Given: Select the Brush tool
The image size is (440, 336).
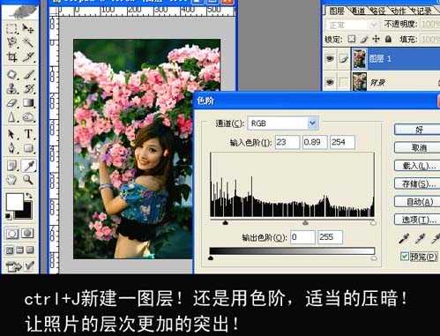Looking at the screenshot, I should pos(28,74).
